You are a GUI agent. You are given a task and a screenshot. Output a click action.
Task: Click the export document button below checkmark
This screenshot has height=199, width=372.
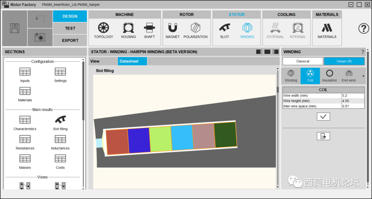point(323,136)
